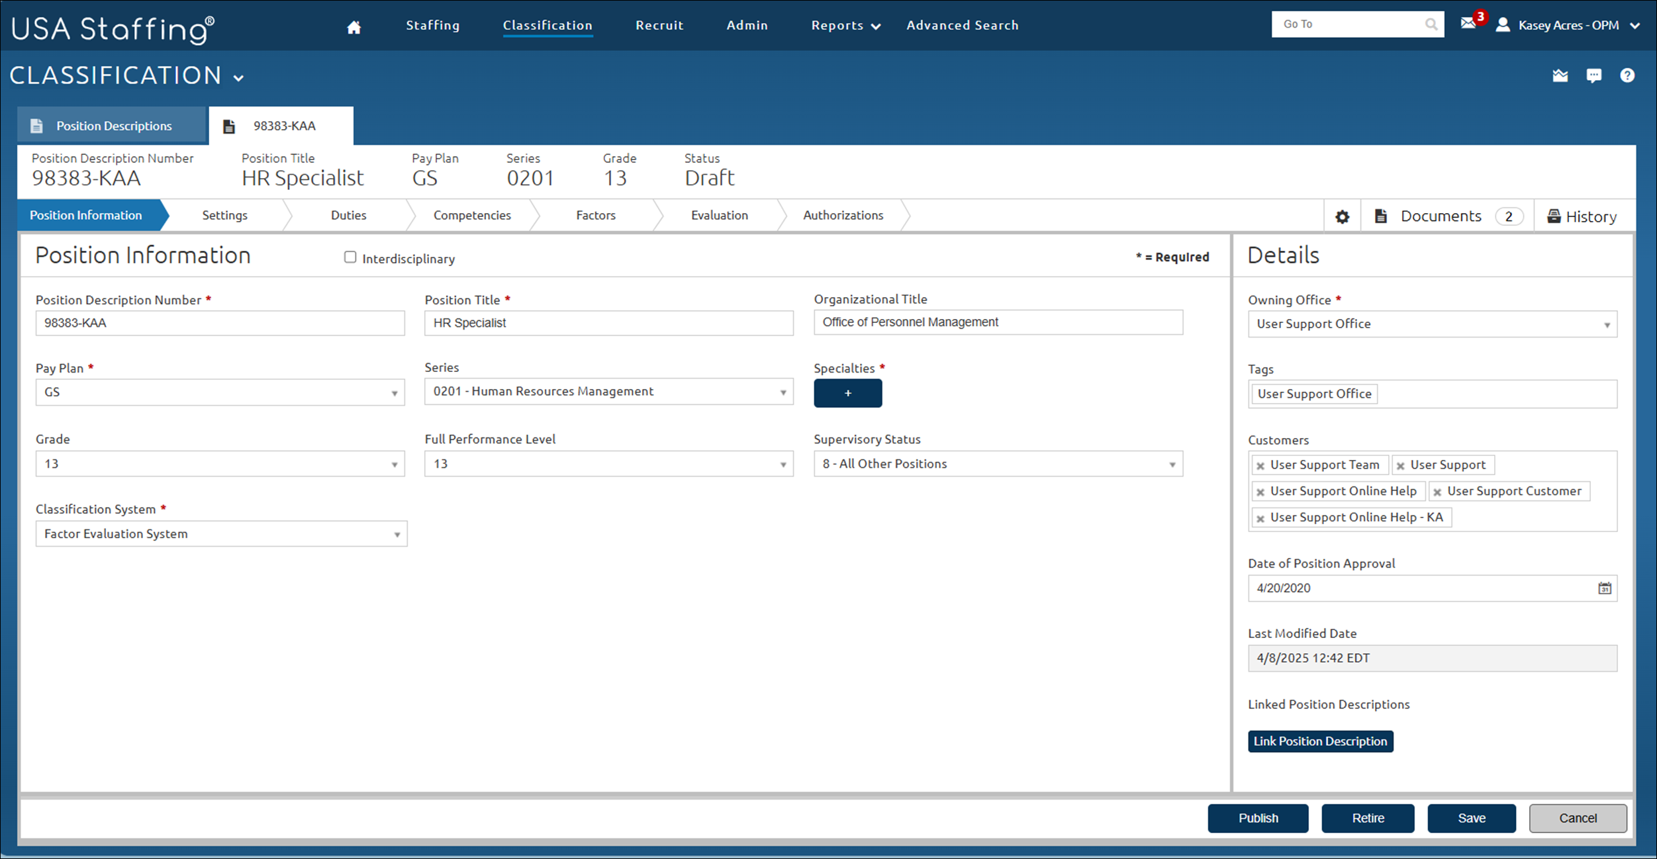
Task: Remove User Support Online Help - KA tag
Action: click(x=1260, y=518)
